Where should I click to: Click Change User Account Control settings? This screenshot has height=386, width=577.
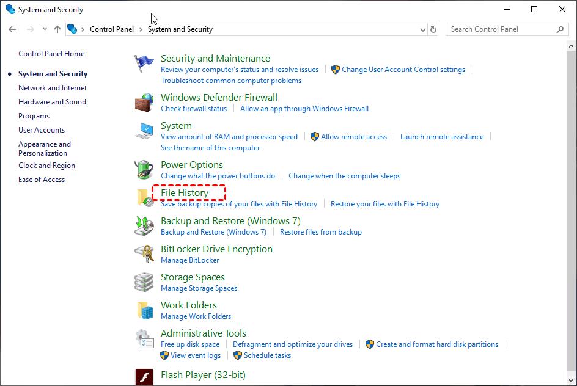(403, 70)
